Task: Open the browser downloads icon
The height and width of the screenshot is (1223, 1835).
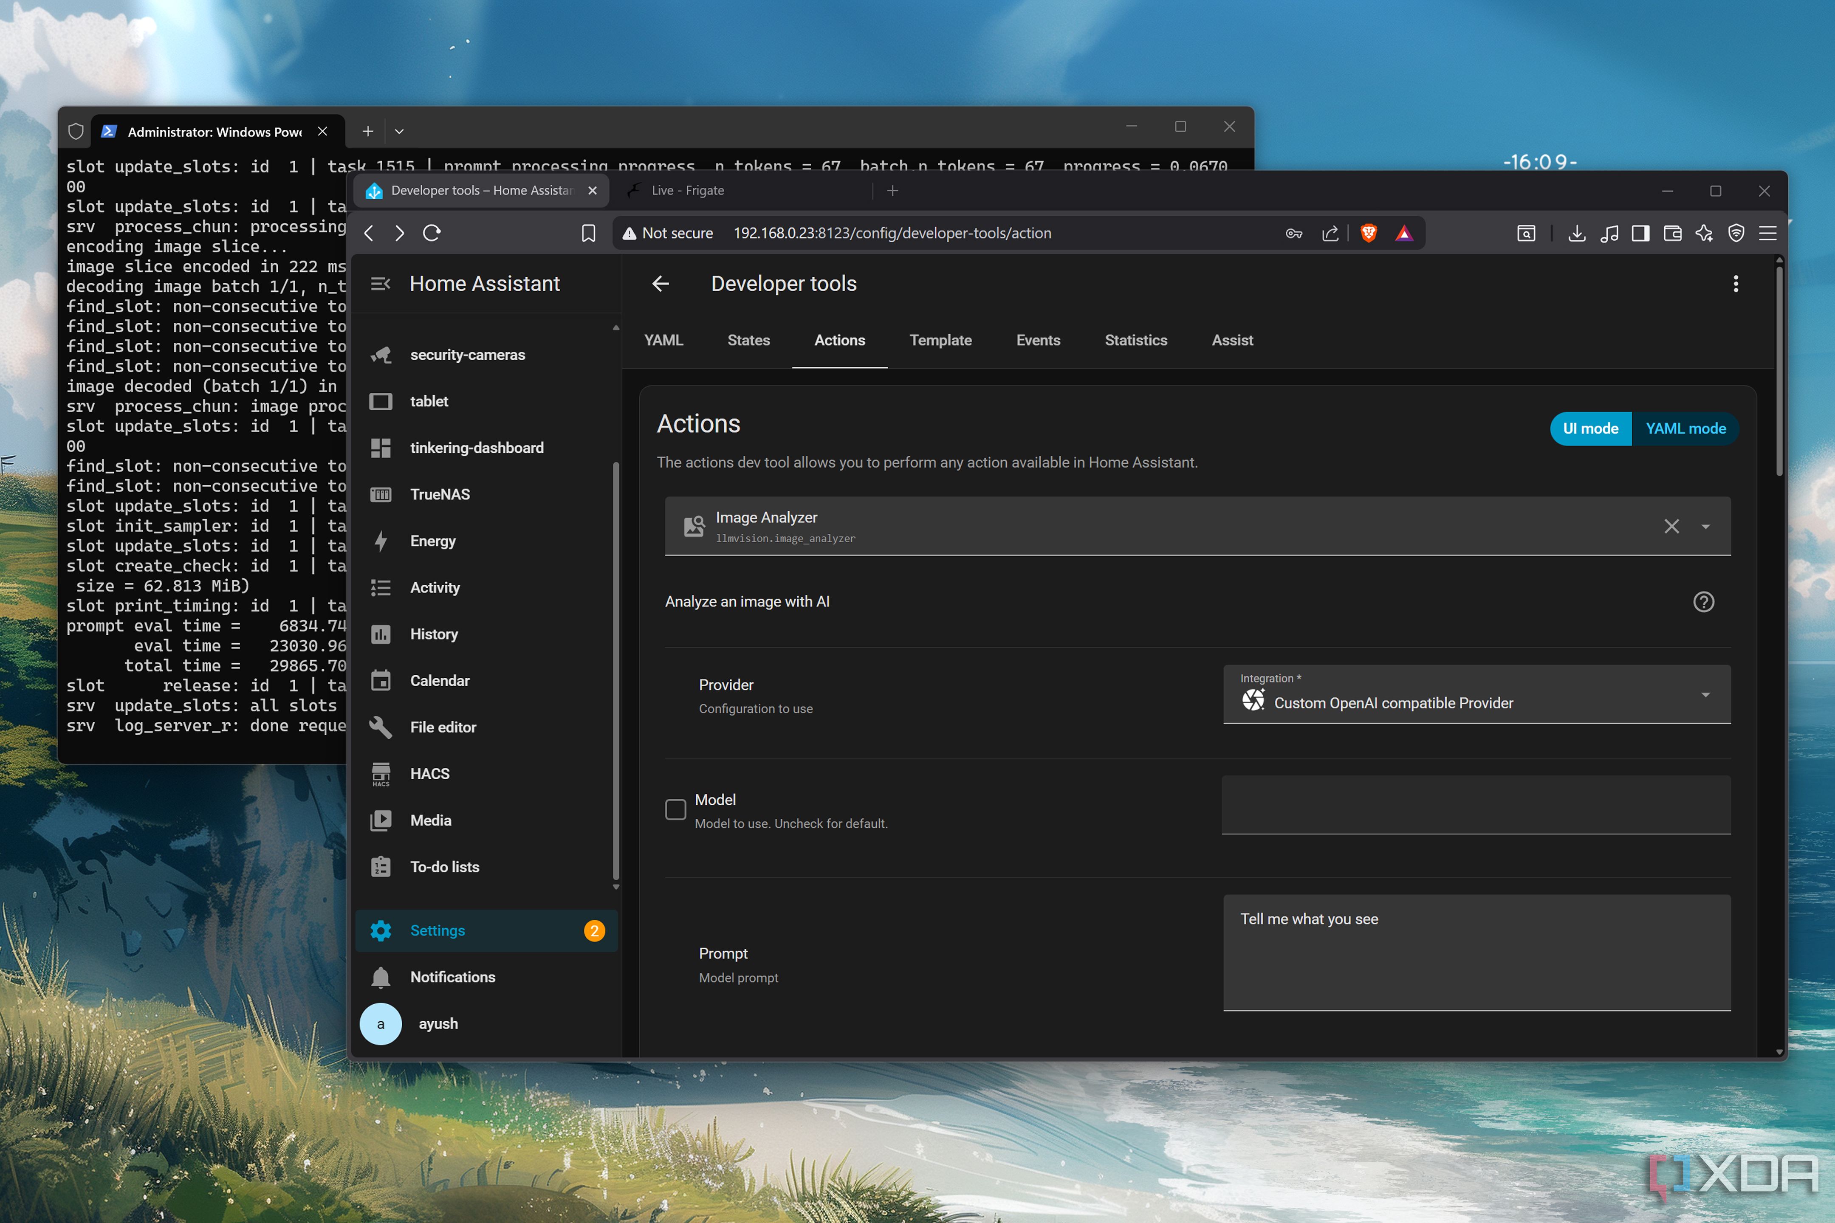Action: 1577,233
